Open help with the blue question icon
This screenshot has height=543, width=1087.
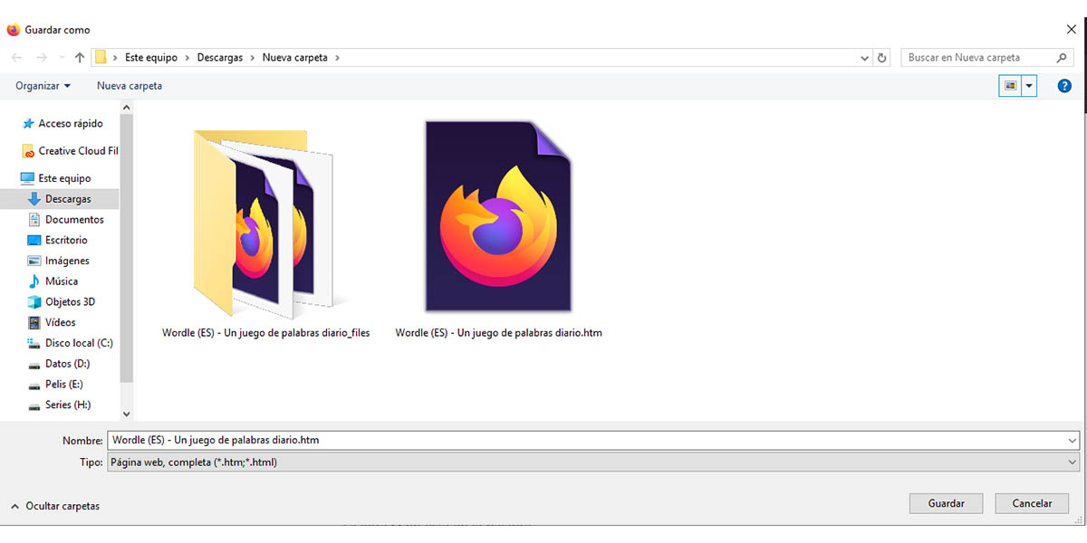(x=1065, y=86)
